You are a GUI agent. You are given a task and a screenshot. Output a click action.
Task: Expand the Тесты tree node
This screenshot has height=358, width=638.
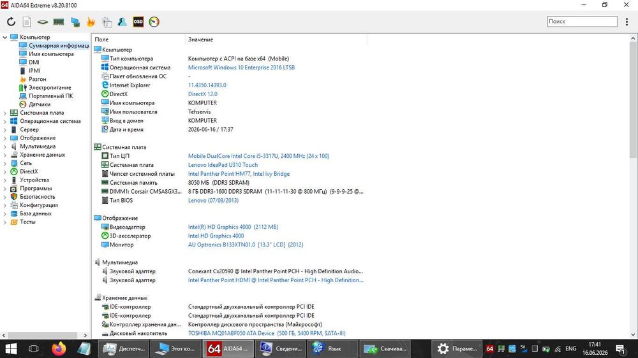tap(5, 222)
